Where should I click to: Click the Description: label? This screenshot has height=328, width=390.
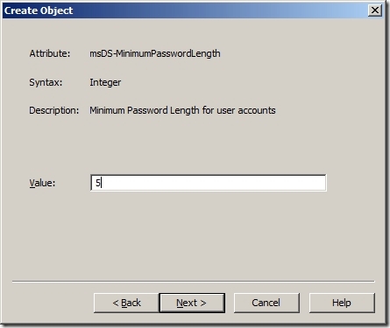coord(54,110)
